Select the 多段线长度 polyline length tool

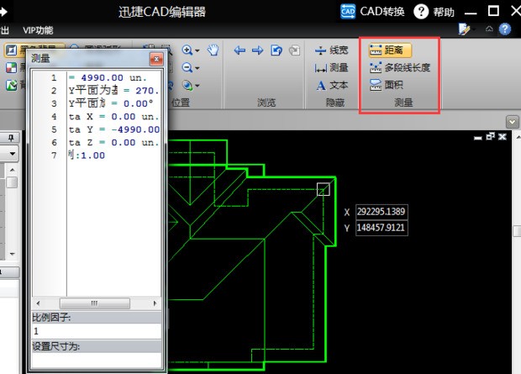point(400,68)
